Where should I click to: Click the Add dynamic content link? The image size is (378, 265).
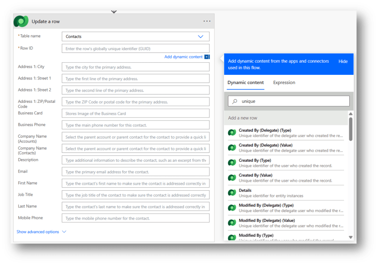(183, 57)
